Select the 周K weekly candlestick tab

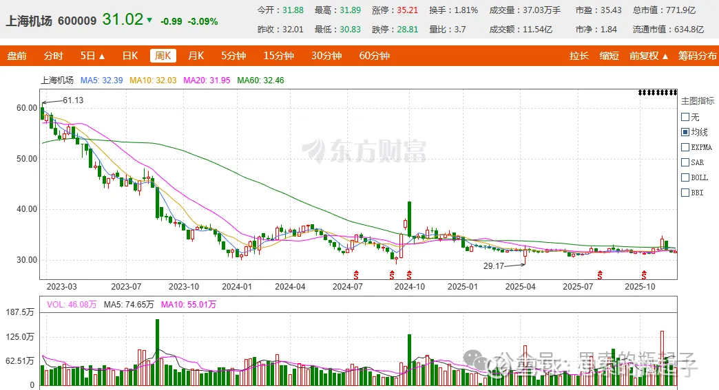[163, 56]
